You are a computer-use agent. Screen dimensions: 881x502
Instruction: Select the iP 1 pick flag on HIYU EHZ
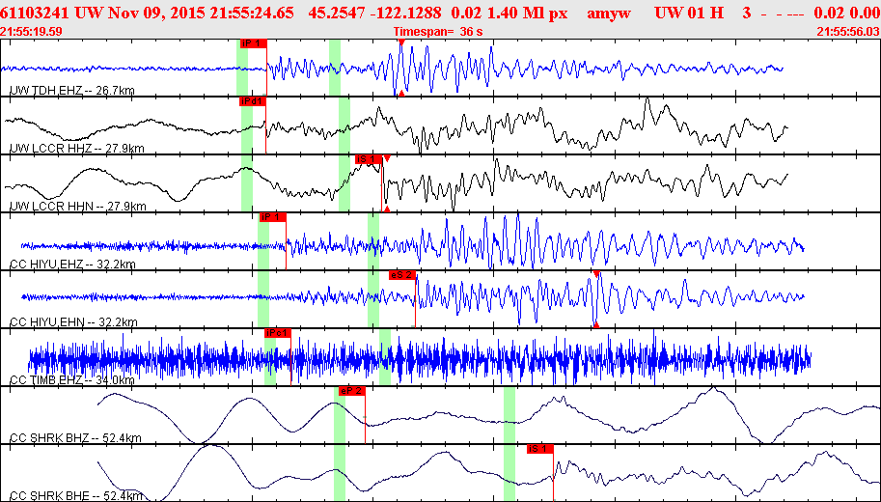(x=272, y=217)
